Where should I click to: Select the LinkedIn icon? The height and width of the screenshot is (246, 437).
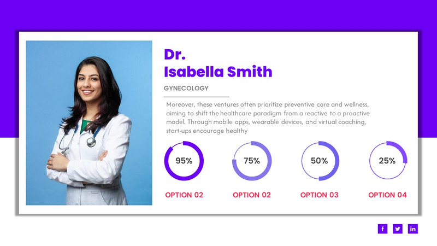tap(413, 229)
